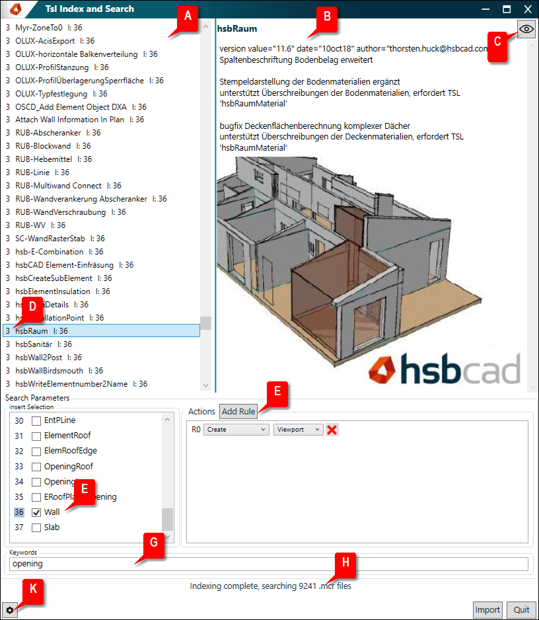Select hsbCAD Element-Einfräsung entry
The width and height of the screenshot is (539, 620).
click(x=101, y=265)
